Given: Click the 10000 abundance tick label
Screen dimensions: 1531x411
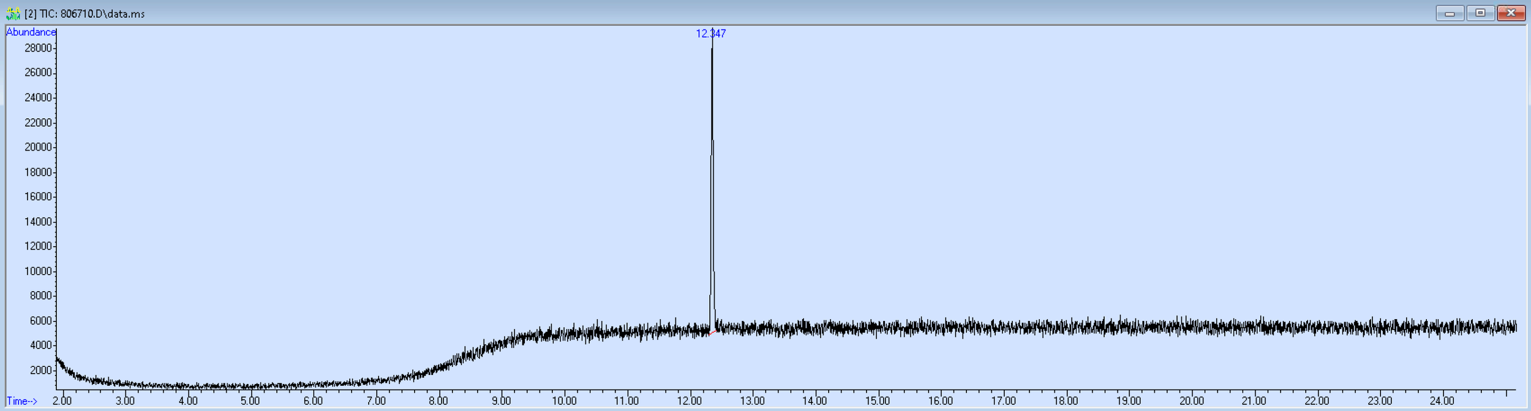Looking at the screenshot, I should click(38, 271).
